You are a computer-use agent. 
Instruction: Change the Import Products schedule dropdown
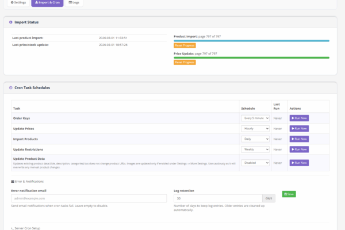[255, 139]
